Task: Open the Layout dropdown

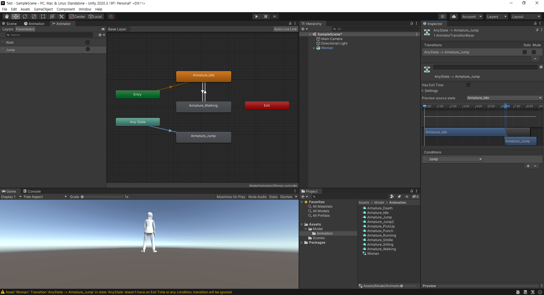Action: click(x=526, y=16)
